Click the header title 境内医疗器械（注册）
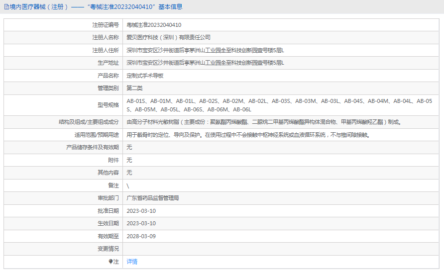 click(x=39, y=7)
